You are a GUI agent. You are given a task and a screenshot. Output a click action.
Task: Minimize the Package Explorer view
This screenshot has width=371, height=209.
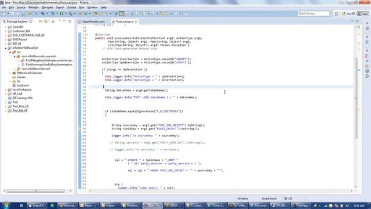pos(64,21)
